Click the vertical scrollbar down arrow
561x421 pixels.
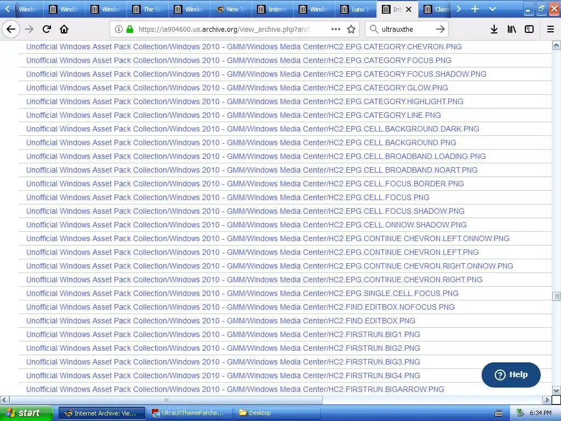(557, 390)
